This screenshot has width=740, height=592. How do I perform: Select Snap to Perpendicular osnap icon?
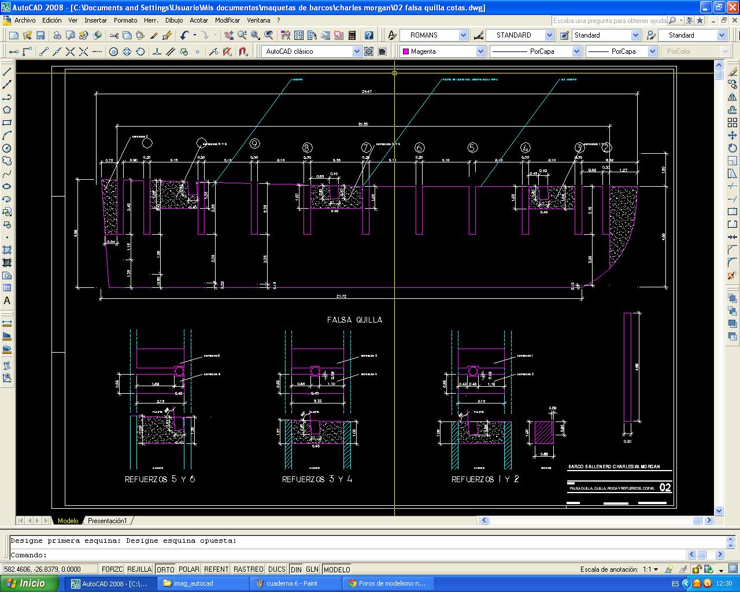click(x=157, y=51)
